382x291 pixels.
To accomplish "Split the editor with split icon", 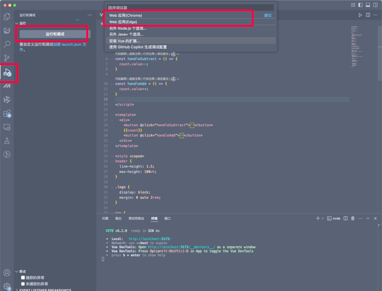I will [x=368, y=15].
